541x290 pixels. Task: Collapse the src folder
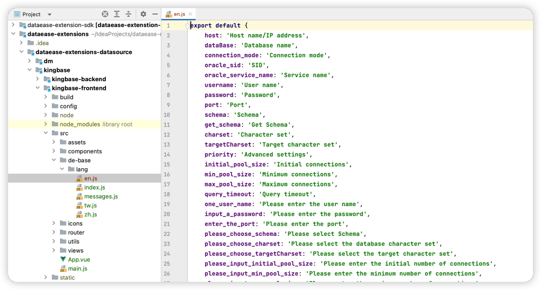(x=45, y=133)
